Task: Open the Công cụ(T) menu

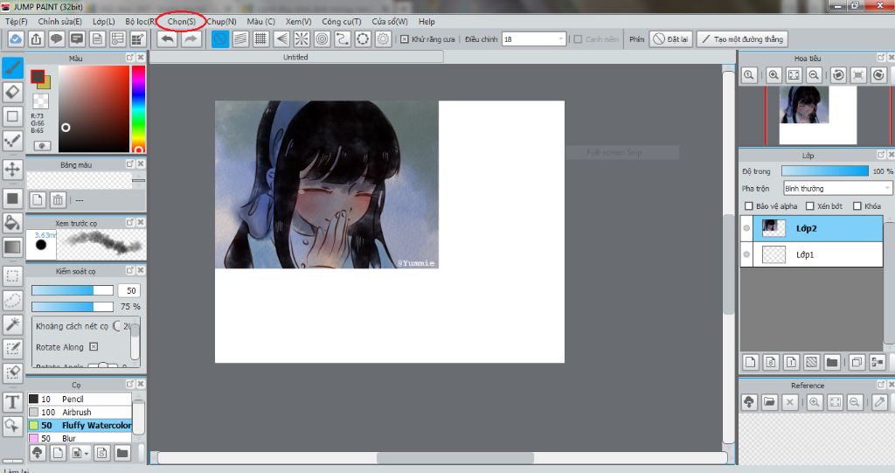Action: (342, 21)
